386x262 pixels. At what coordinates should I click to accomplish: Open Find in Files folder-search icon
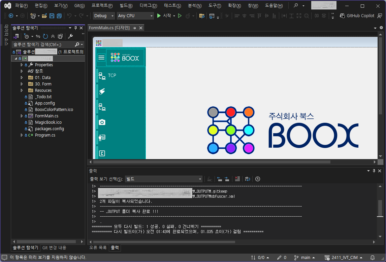point(202,16)
